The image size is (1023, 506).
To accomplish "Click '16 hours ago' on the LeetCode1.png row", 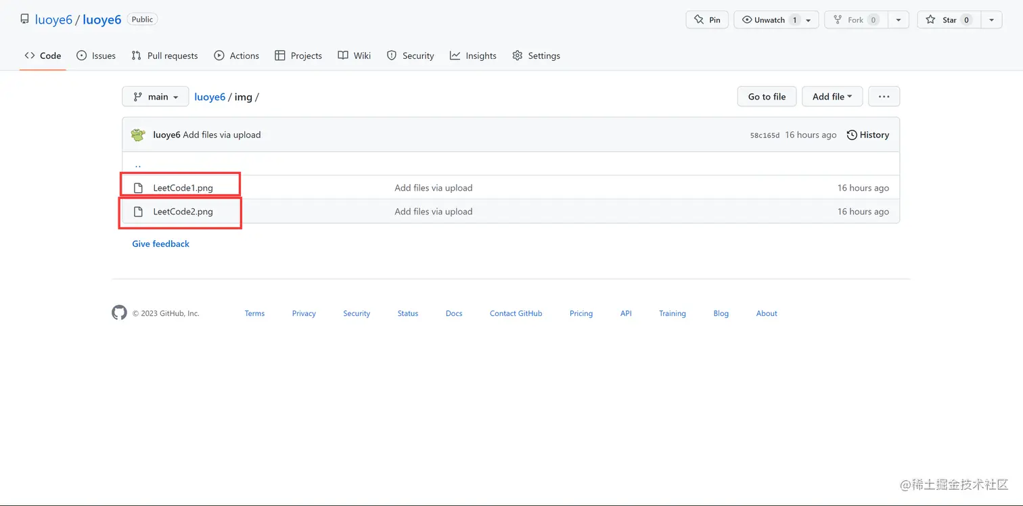I will click(863, 188).
